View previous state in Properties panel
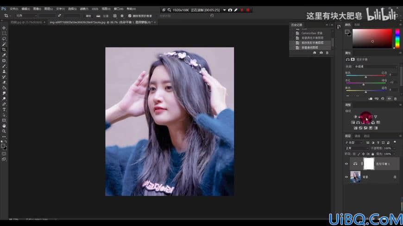Viewport: 403px width, 226px height. [377, 99]
